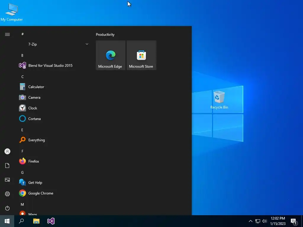Open Settings gear in Start sidebar
Viewport: 303px width, 227px height.
tap(7, 194)
